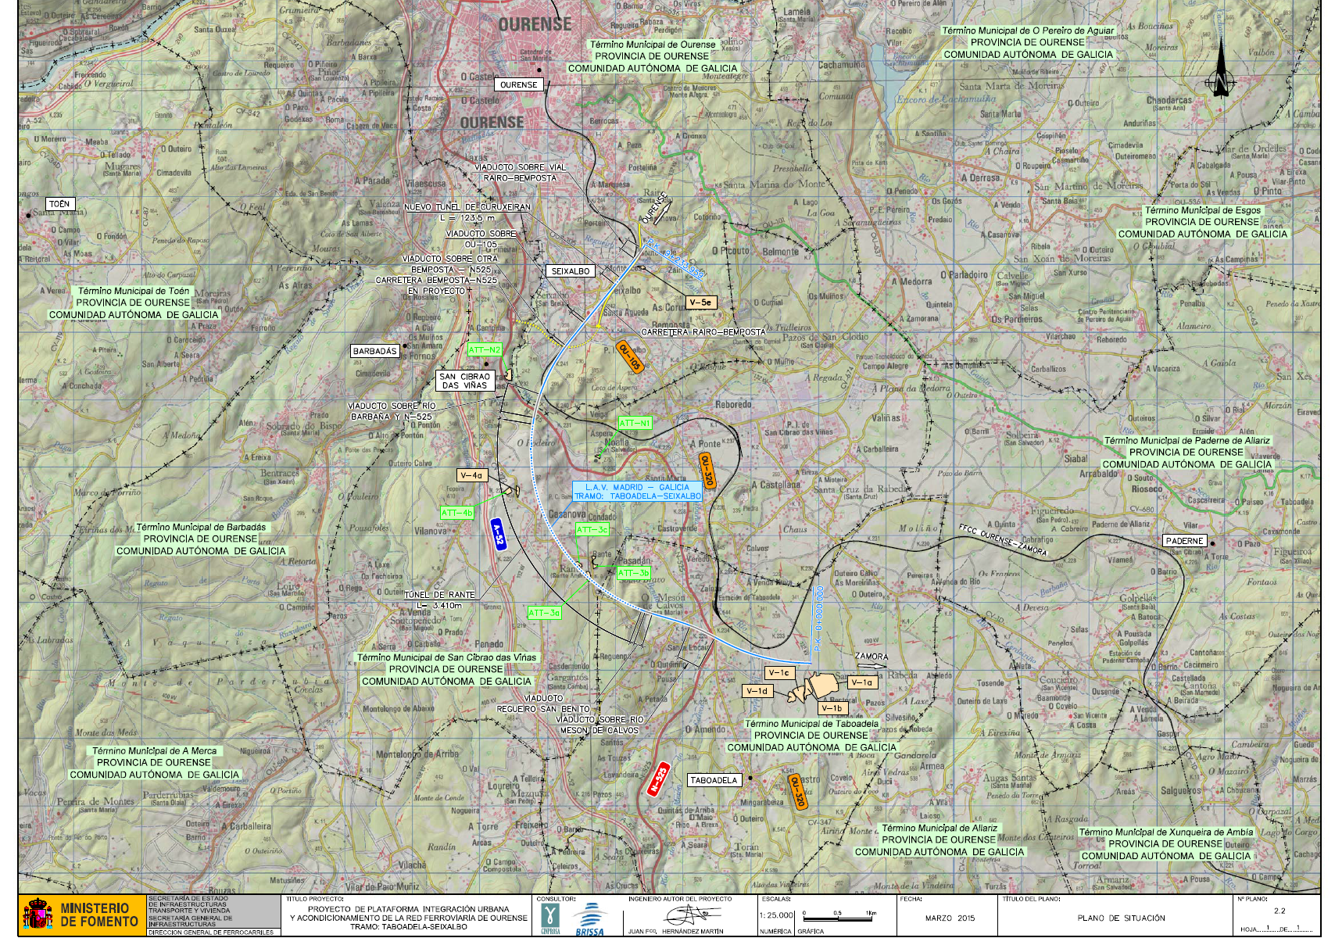
Task: Select the blue A-52 highway shield
Action: click(499, 535)
